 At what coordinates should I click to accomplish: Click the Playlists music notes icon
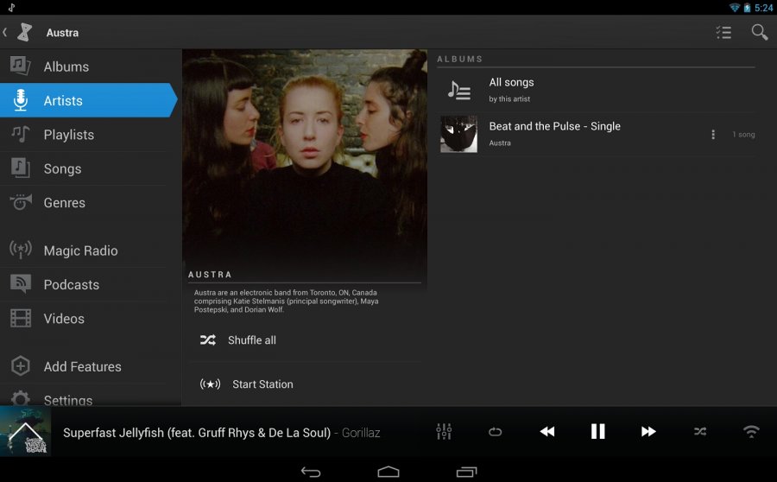pyautogui.click(x=21, y=134)
